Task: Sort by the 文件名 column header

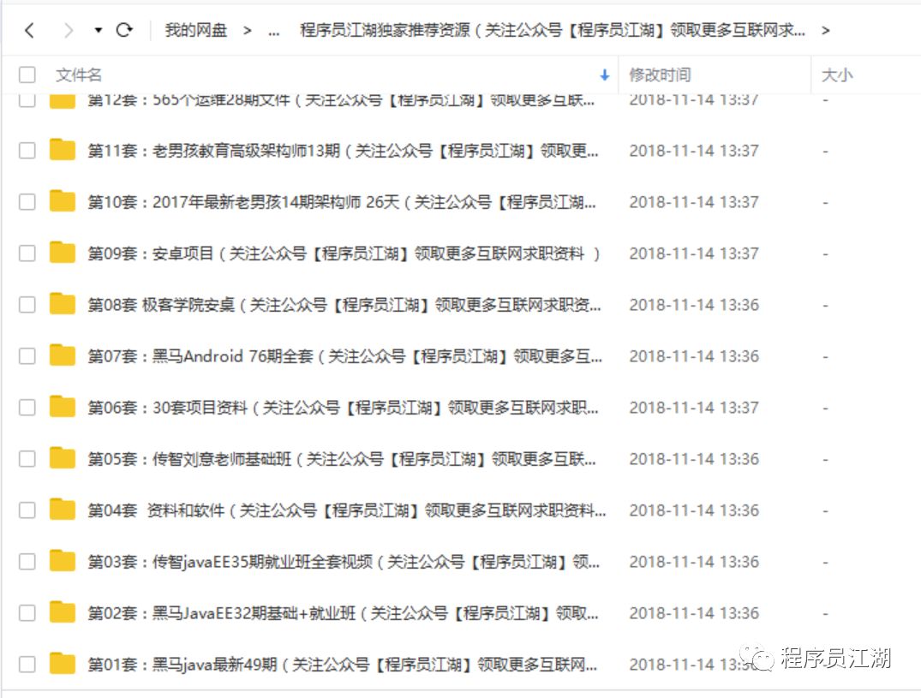Action: [x=79, y=75]
